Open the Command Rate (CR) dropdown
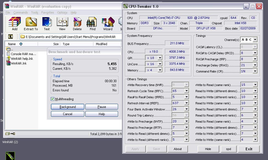The height and width of the screenshot is (160, 268). [x=255, y=71]
